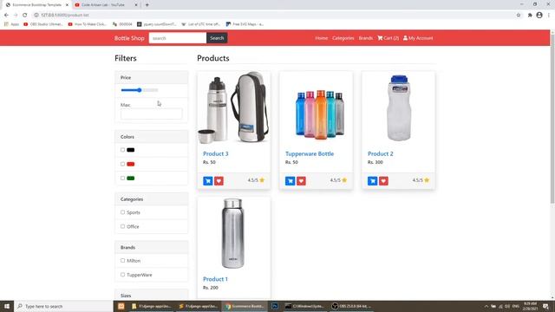Close the Ecommerce Bootstrap Template tab
The image size is (555, 312).
coord(67,5)
